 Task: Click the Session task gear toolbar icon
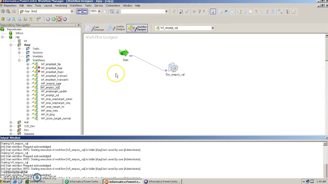[x=221, y=11]
